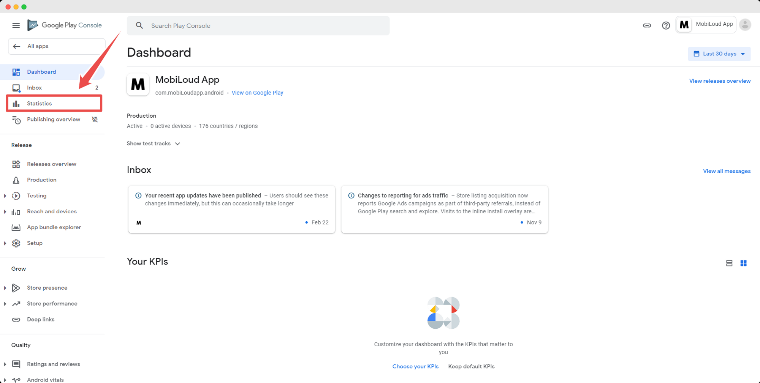
Task: Open Releases overview in sidebar
Action: (x=52, y=164)
